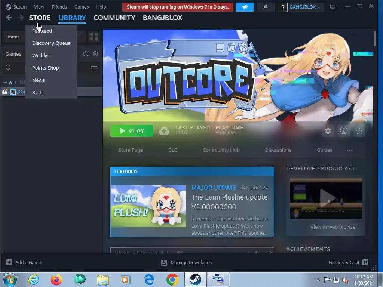Click View in web browser link
The width and height of the screenshot is (383, 287).
point(334,227)
